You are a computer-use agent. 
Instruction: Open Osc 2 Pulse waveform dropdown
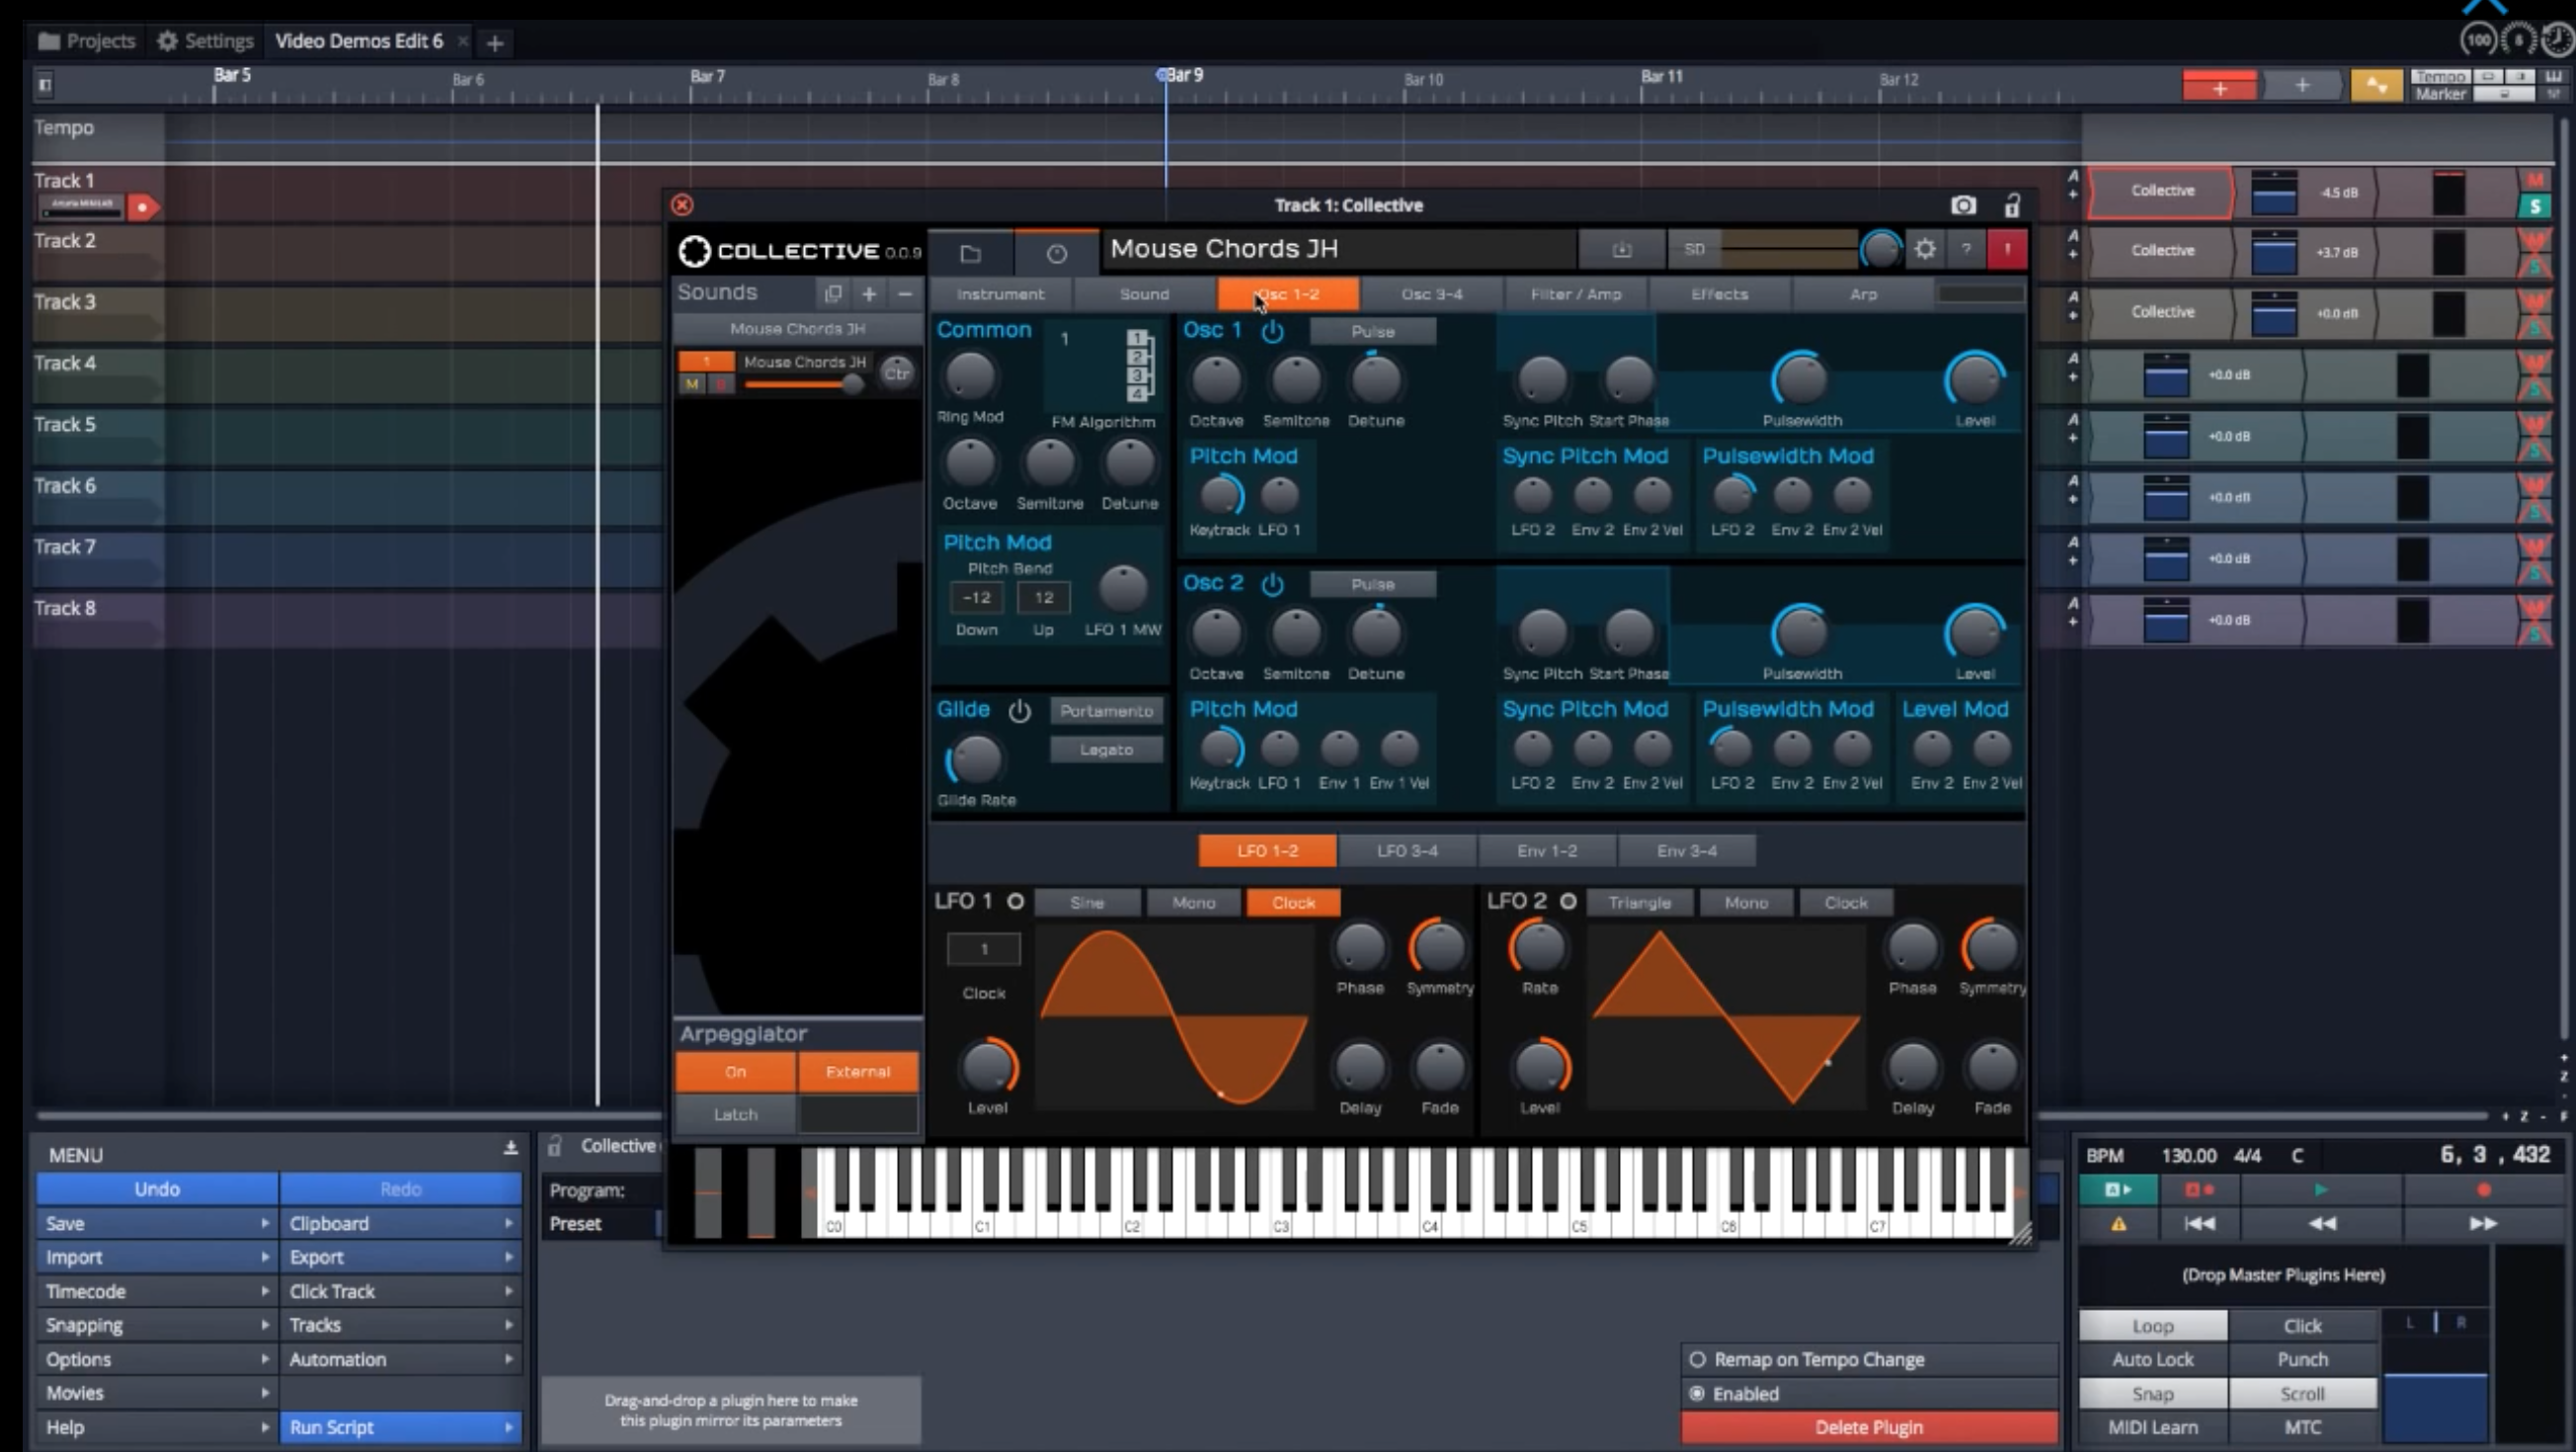(x=1373, y=584)
